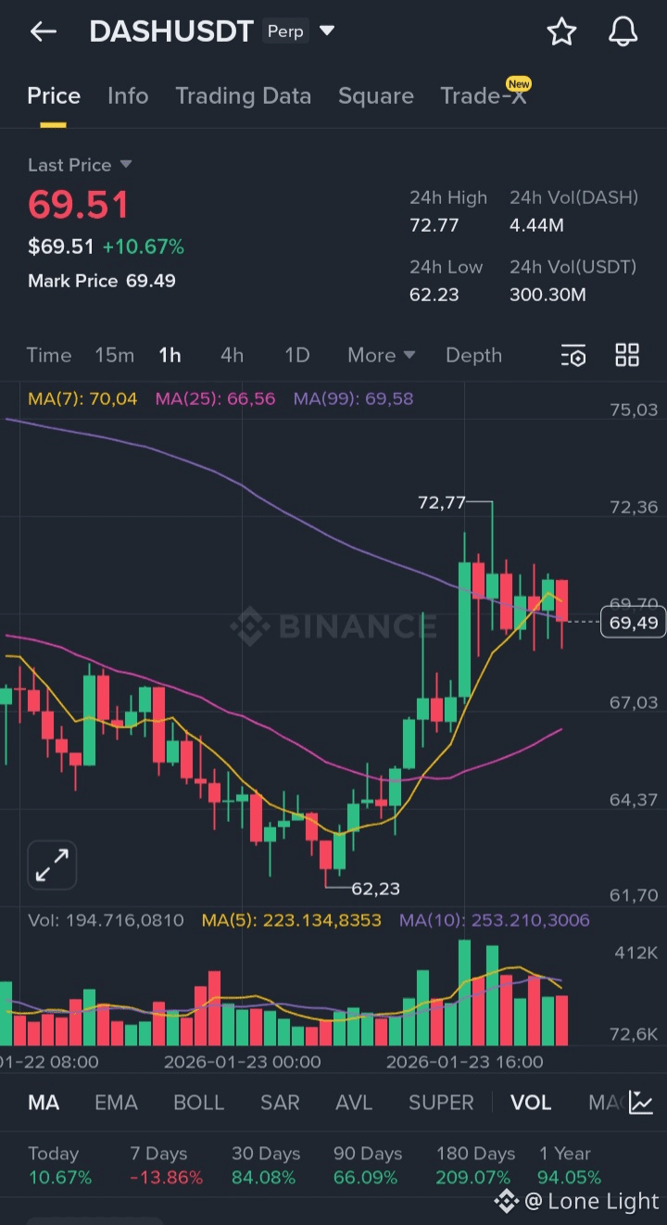The height and width of the screenshot is (1225, 667).
Task: Go back with the left arrow icon
Action: pyautogui.click(x=43, y=32)
